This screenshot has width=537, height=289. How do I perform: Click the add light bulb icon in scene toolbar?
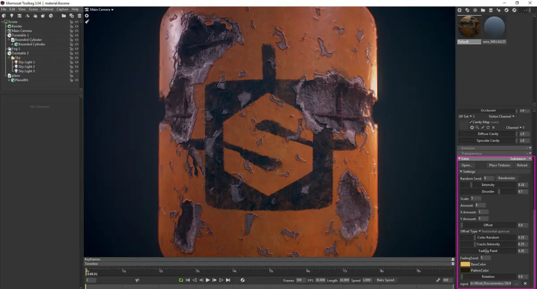[x=12, y=16]
